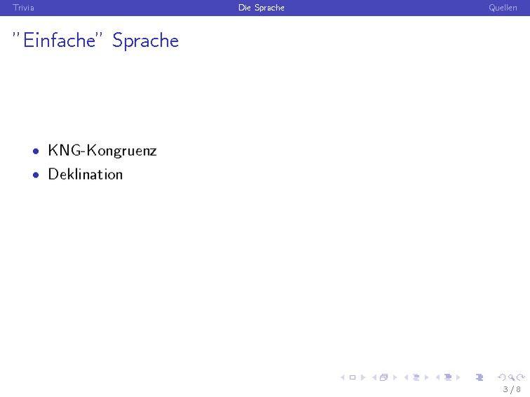Open the Trivia section in header

(x=23, y=8)
